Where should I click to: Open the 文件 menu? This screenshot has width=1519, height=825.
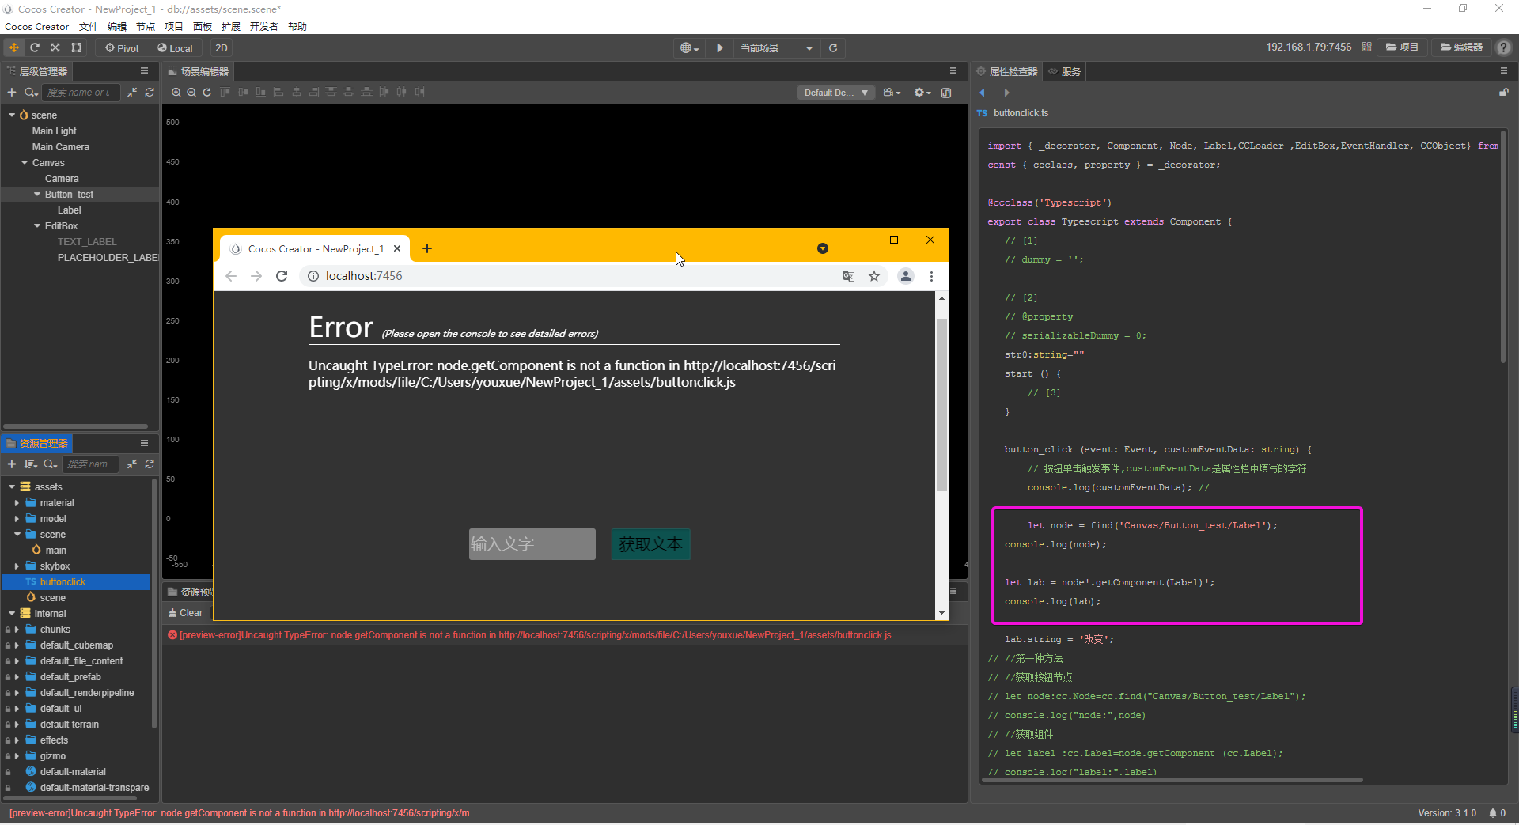coord(89,27)
